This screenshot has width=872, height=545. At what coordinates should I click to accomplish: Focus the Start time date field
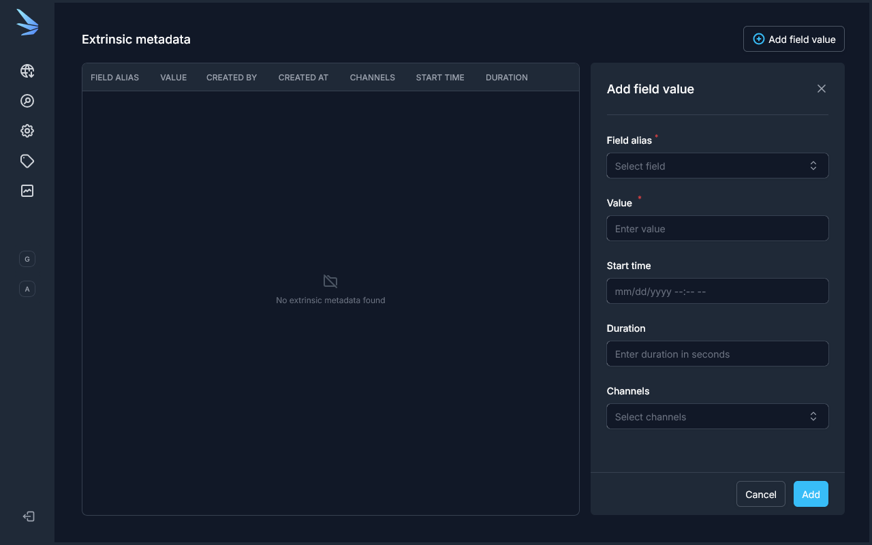717,291
